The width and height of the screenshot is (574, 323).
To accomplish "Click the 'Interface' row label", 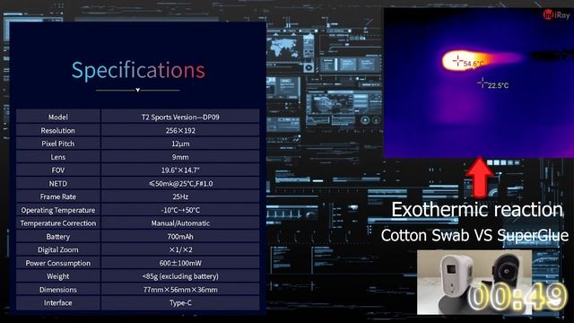I will click(57, 303).
